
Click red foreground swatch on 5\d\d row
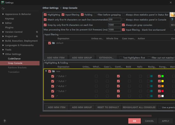point(163,91)
